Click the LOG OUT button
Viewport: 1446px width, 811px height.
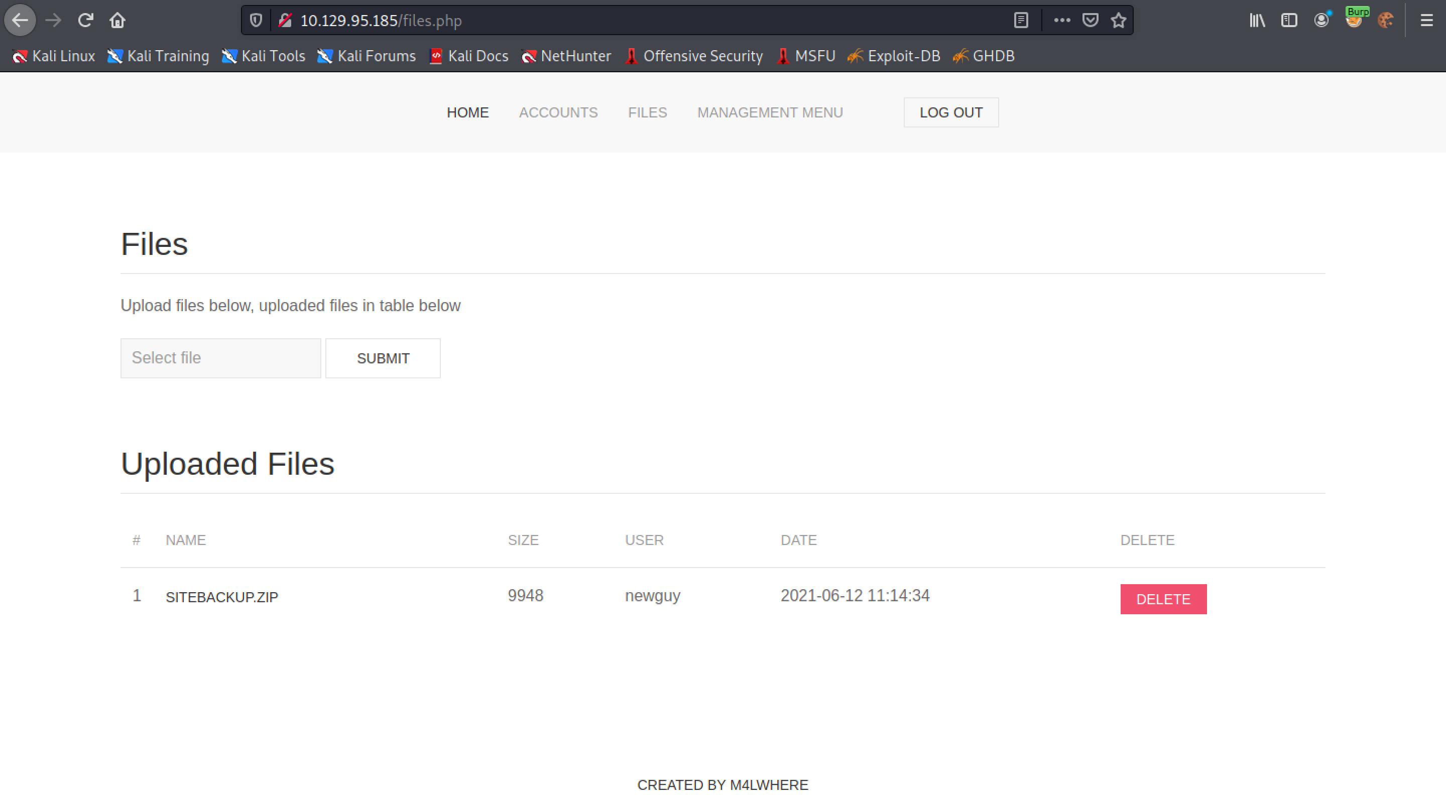point(951,113)
